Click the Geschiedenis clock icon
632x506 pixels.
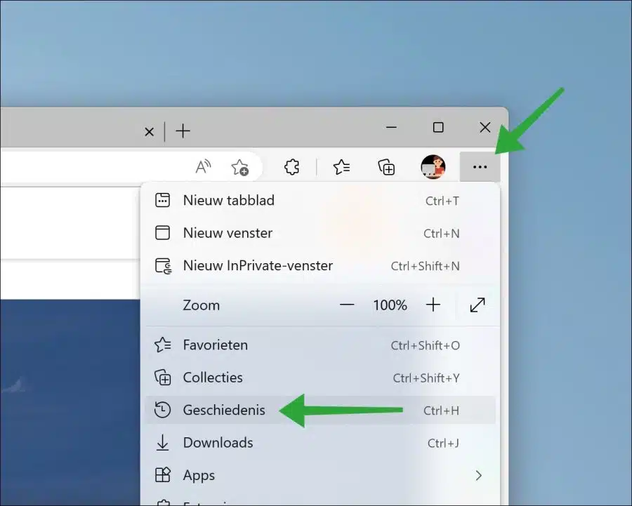162,410
